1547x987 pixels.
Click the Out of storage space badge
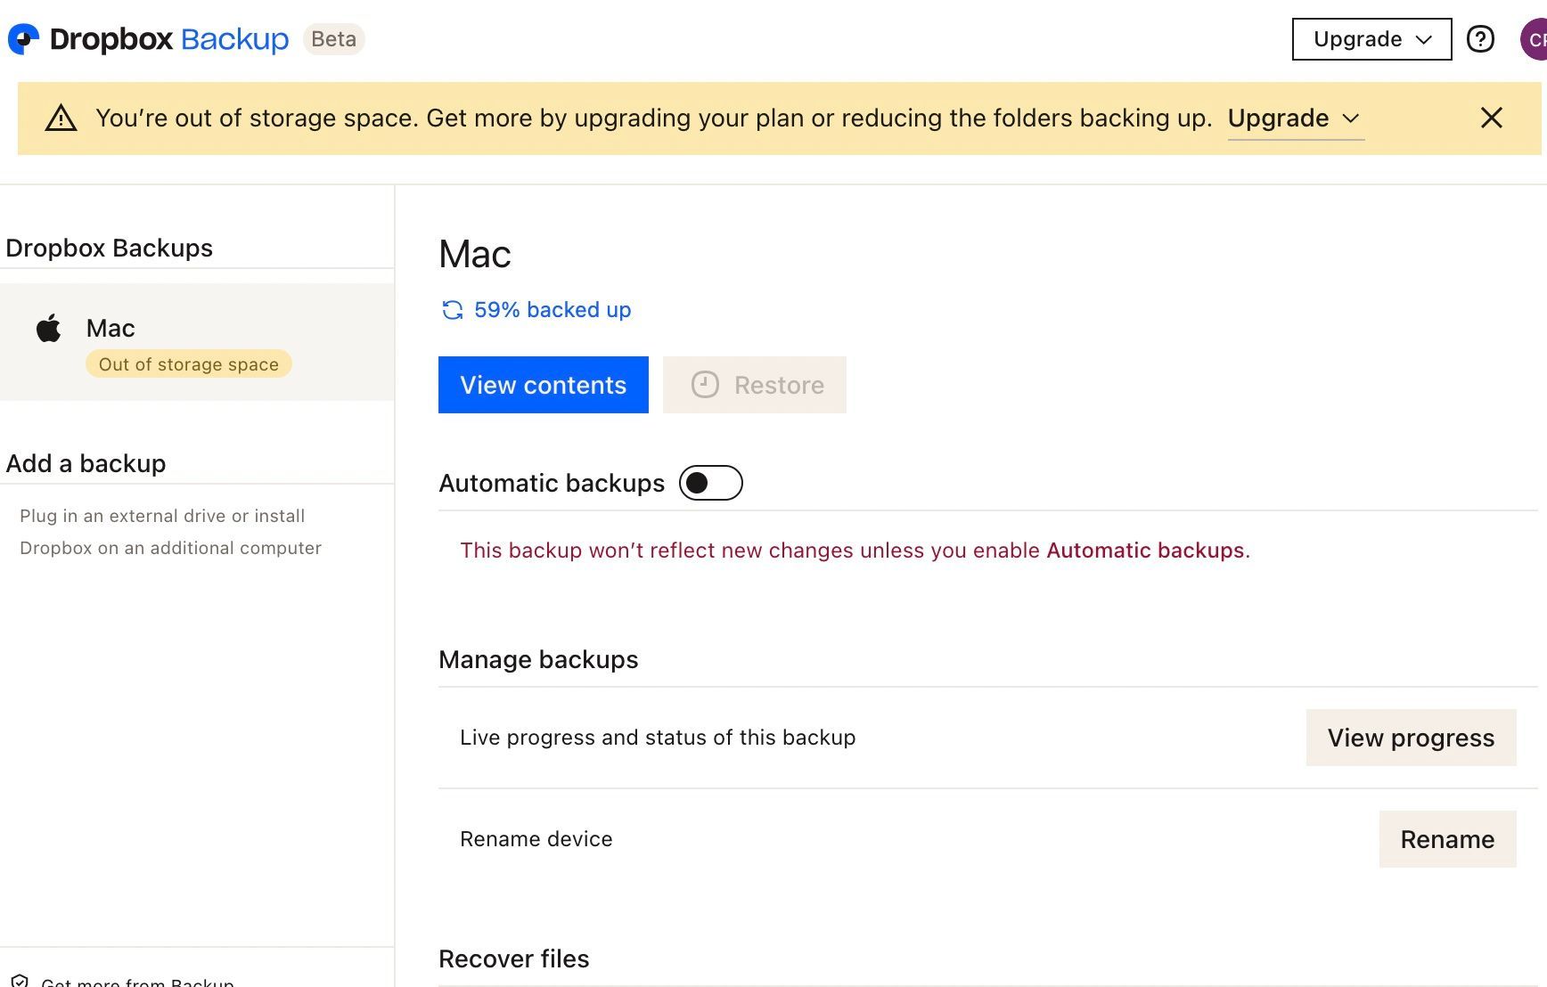click(189, 364)
